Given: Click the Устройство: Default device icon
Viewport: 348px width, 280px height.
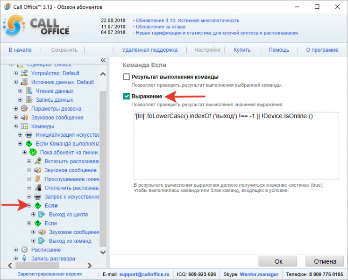Looking at the screenshot, I should click(x=24, y=73).
